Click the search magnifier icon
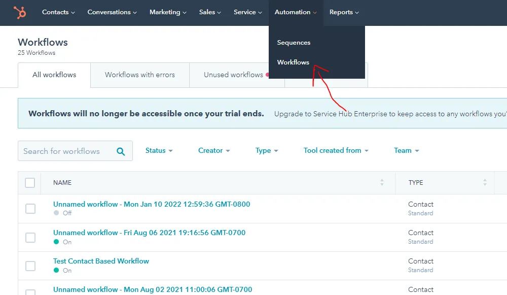The height and width of the screenshot is (295, 507). click(121, 151)
